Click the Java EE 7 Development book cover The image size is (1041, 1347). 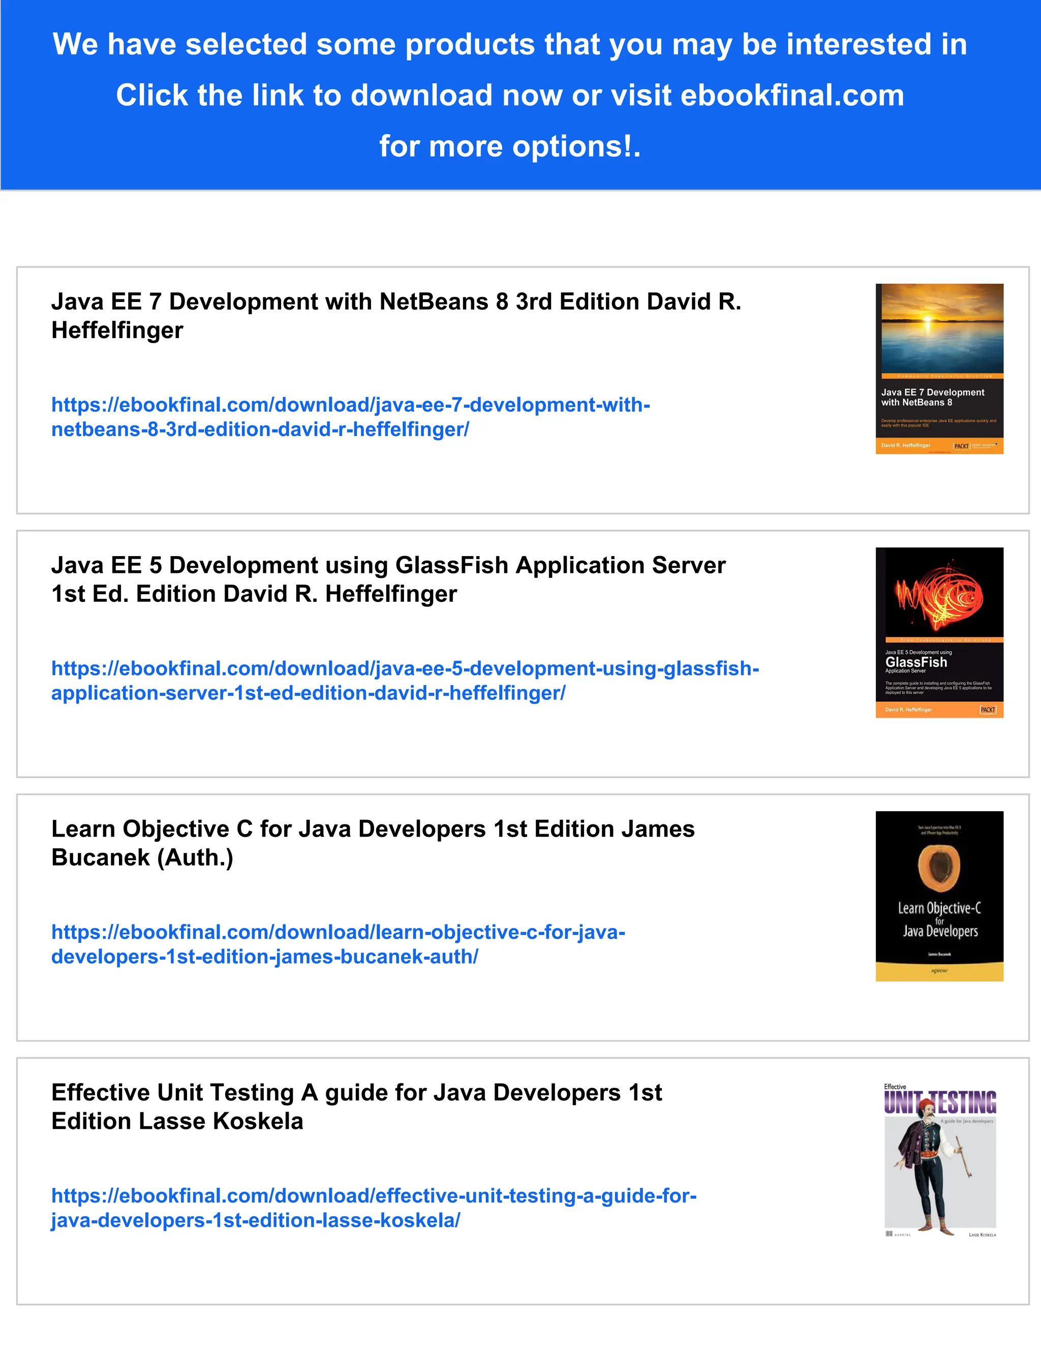pos(939,369)
